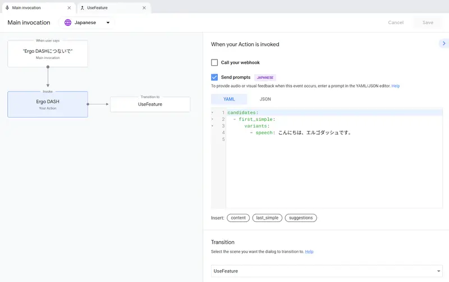Select the YAML editor tab
The width and height of the screenshot is (449, 282).
(x=229, y=99)
